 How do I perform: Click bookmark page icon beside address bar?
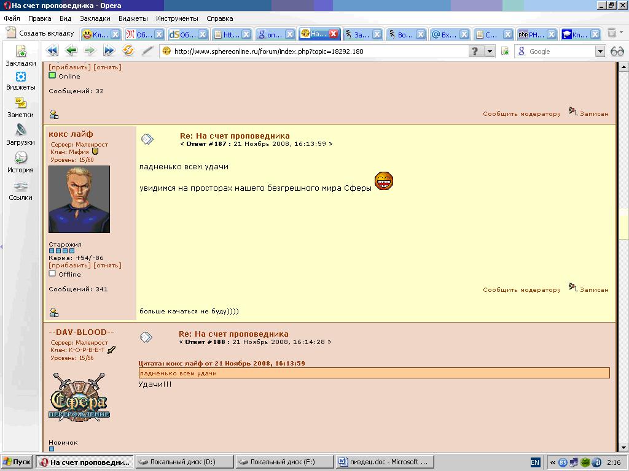[x=505, y=52]
